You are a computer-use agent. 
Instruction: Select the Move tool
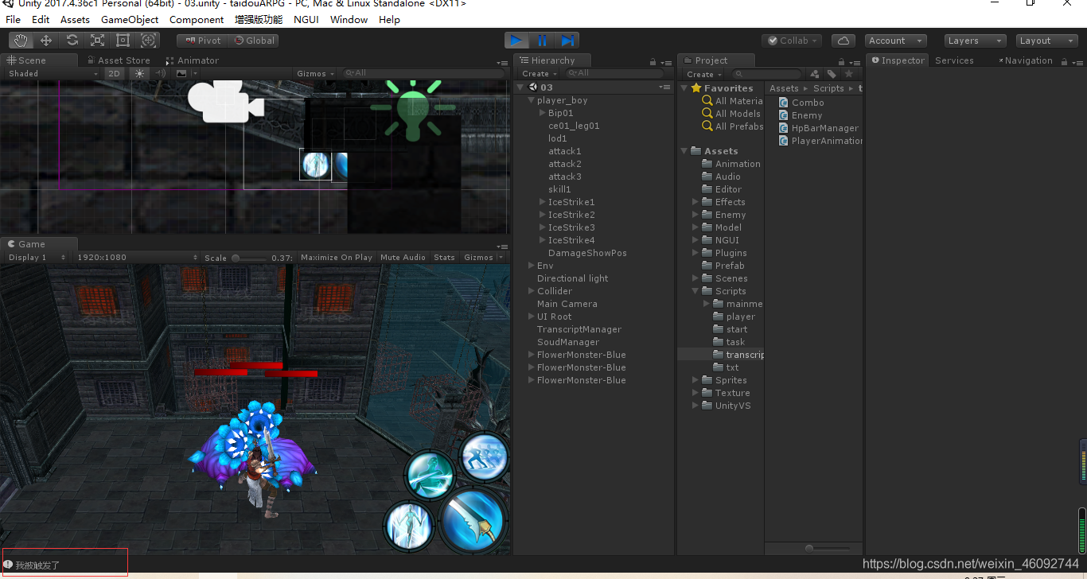[46, 41]
